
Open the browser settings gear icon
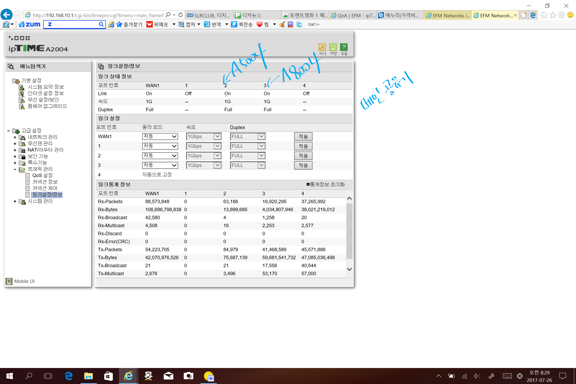(x=562, y=15)
